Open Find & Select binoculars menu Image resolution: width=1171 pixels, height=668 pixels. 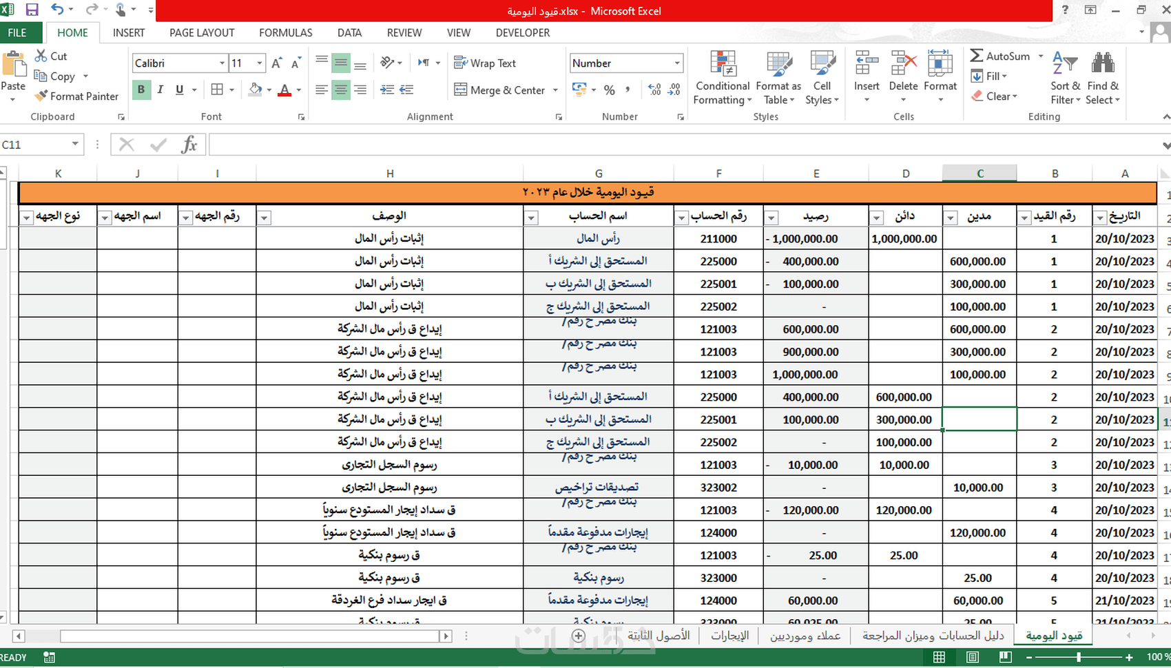click(x=1103, y=79)
